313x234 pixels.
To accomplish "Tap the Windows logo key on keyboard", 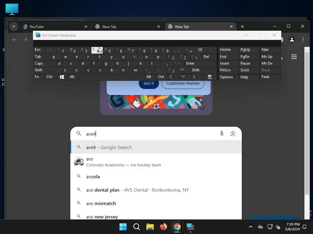I will click(62, 77).
